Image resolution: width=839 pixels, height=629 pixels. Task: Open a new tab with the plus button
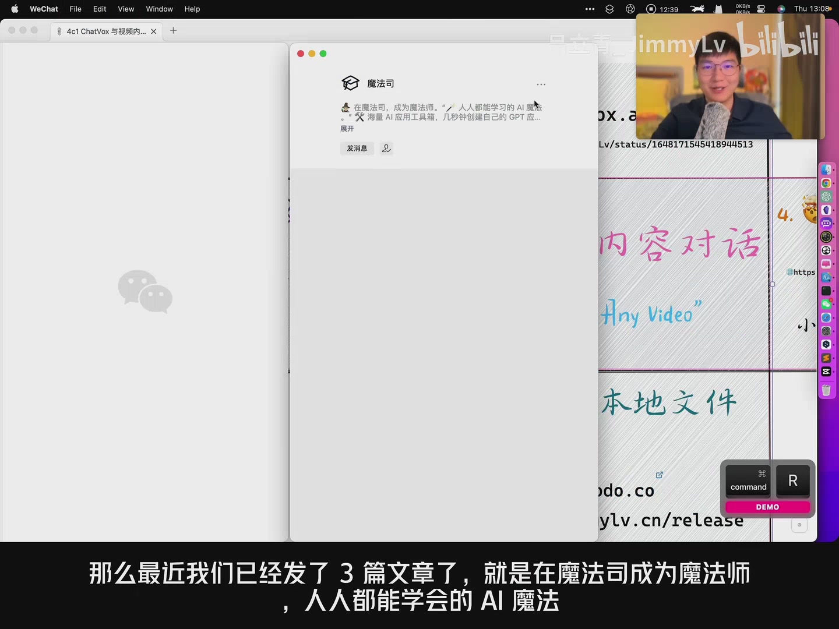point(172,31)
